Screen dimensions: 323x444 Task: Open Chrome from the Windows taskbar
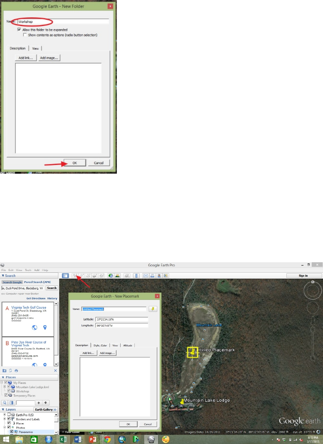click(108, 439)
